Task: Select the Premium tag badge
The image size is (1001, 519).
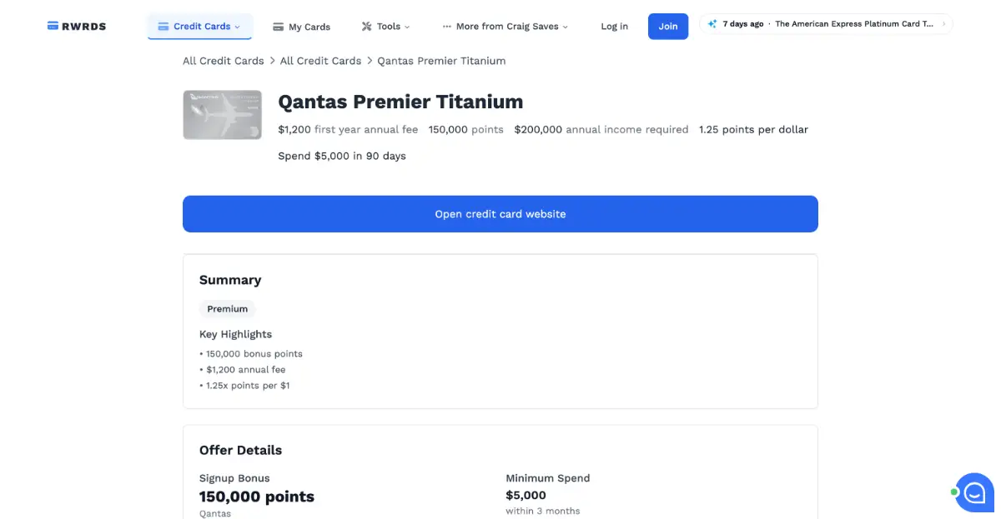Action: tap(227, 309)
